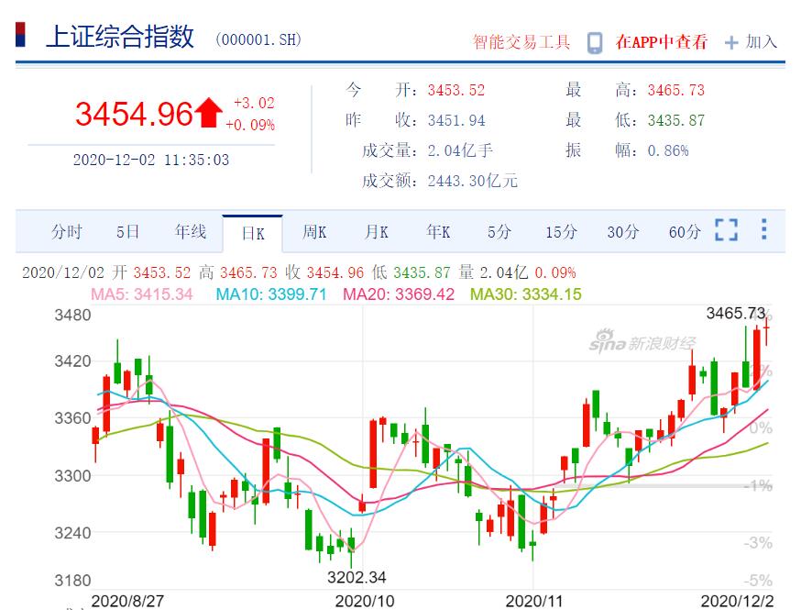Image resolution: width=812 pixels, height=610 pixels.
Task: Click the 2020/8/27 date axis label
Action: click(x=128, y=601)
